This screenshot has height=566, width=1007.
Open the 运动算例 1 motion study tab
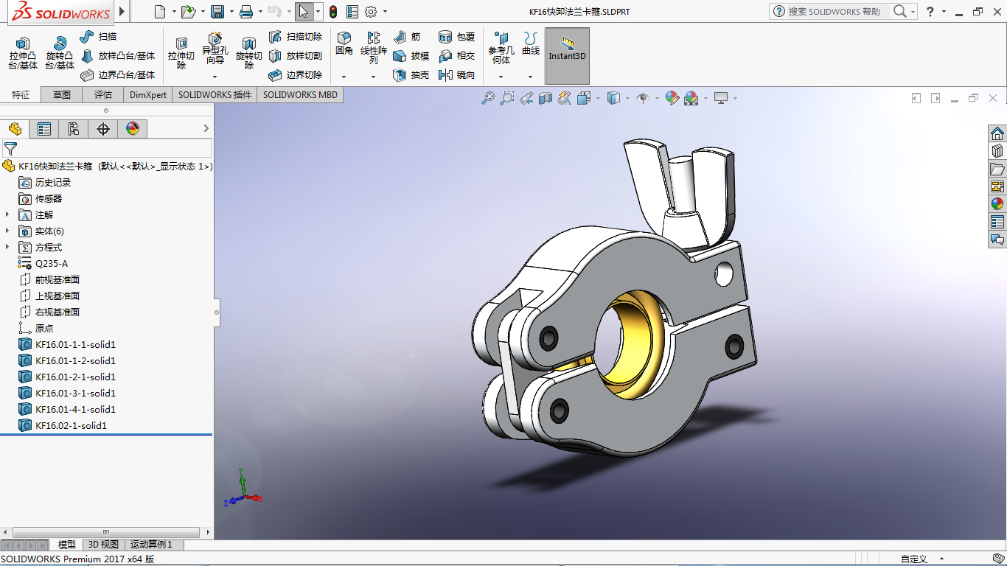pos(151,545)
